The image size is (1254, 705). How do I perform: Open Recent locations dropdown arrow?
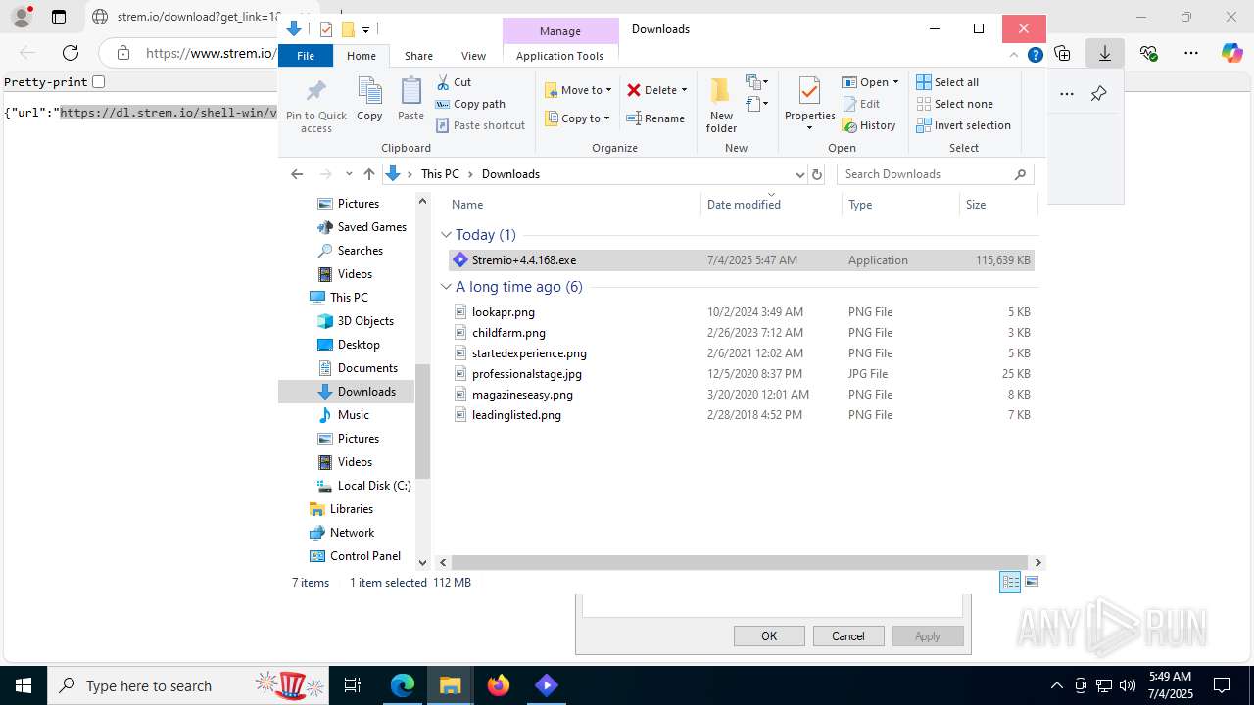[x=349, y=174]
